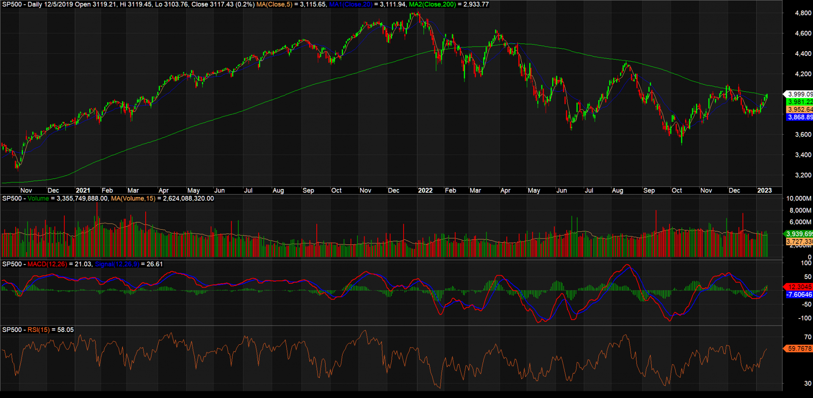Select the Volume indicator label
This screenshot has width=813, height=398.
click(x=38, y=198)
